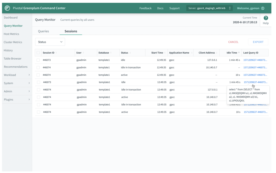The width and height of the screenshot is (276, 173).
Task: Sort by the Idle Time column arrow
Action: pyautogui.click(x=239, y=53)
